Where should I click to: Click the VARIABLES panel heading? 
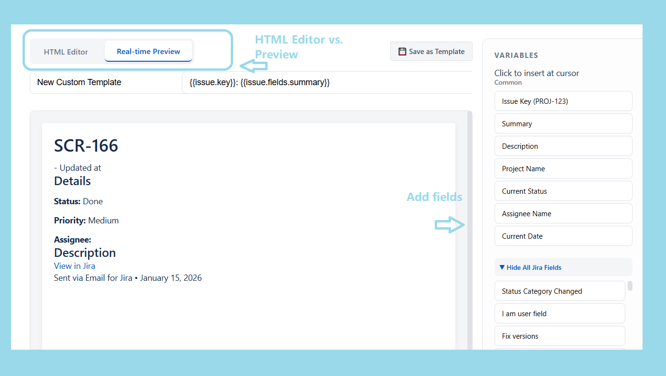pos(516,55)
